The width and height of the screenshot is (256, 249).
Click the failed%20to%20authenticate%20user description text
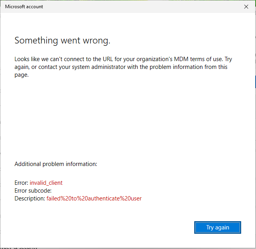point(94,198)
